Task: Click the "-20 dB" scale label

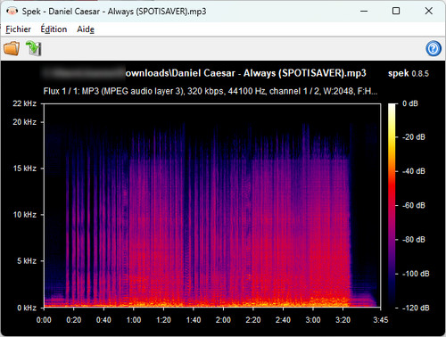Action: click(x=414, y=137)
